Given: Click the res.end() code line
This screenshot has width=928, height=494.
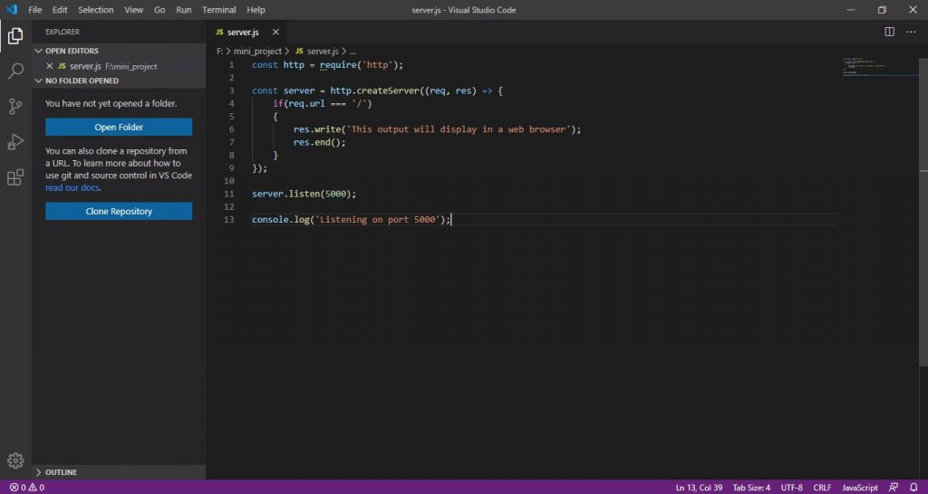Looking at the screenshot, I should [x=320, y=142].
